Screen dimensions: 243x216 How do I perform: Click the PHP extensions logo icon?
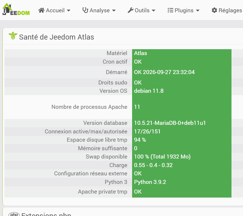(14, 214)
